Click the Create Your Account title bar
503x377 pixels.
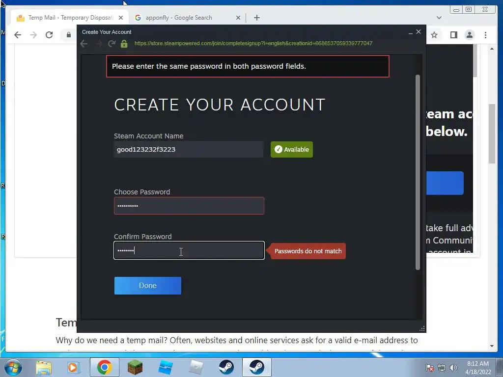click(244, 32)
